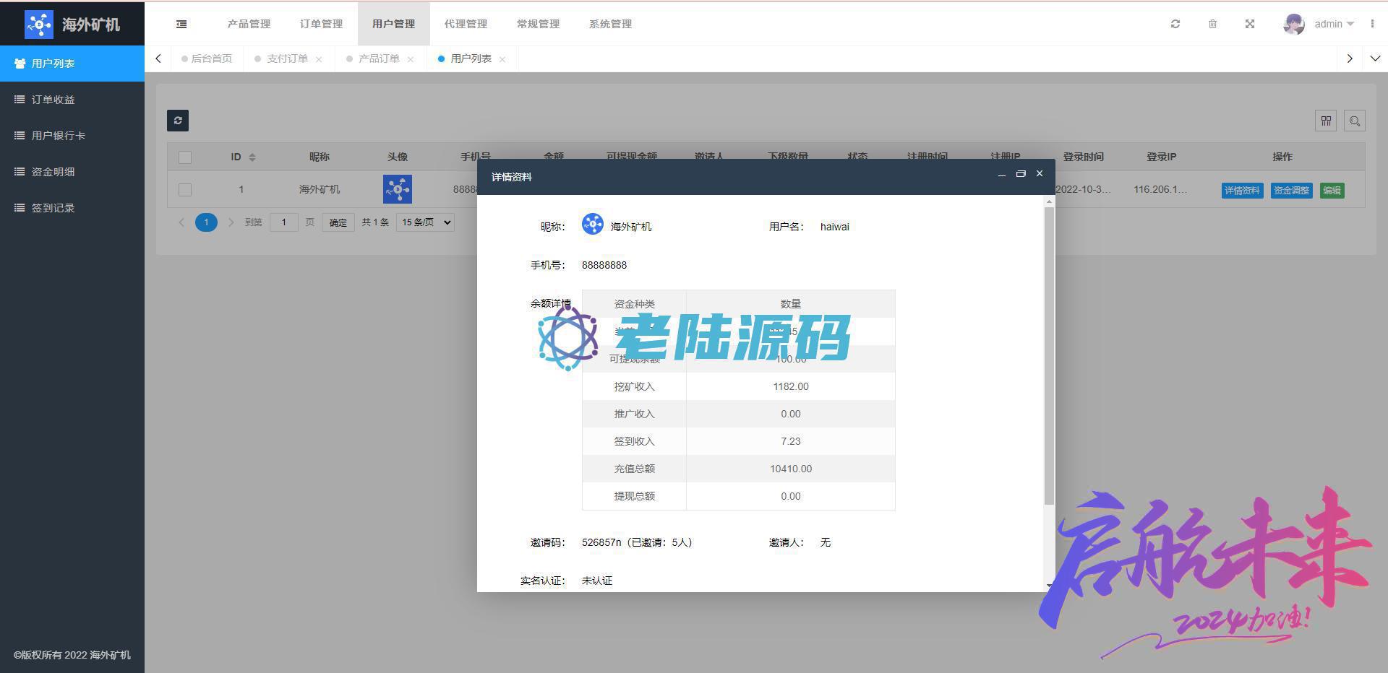Screen dimensions: 1388x673
Task: Close the 用户列表 tab
Action: (502, 59)
